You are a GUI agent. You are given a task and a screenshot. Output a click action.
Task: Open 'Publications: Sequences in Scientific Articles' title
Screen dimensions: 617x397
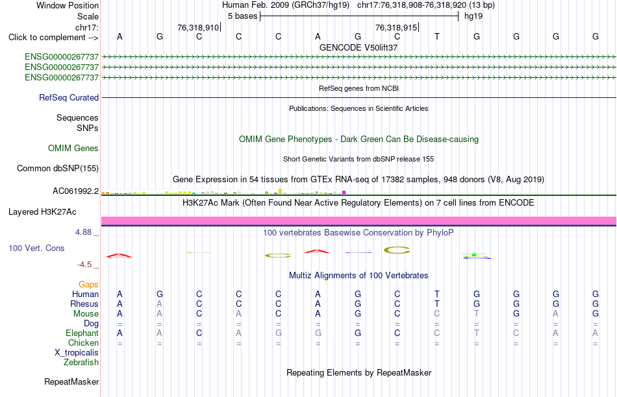point(359,108)
